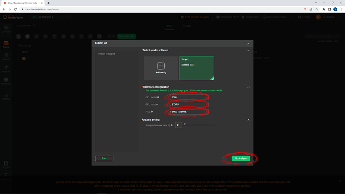Open the RAM dropdown showing 64GB (Normal)
Screen dimensions: 345x194
point(189,112)
